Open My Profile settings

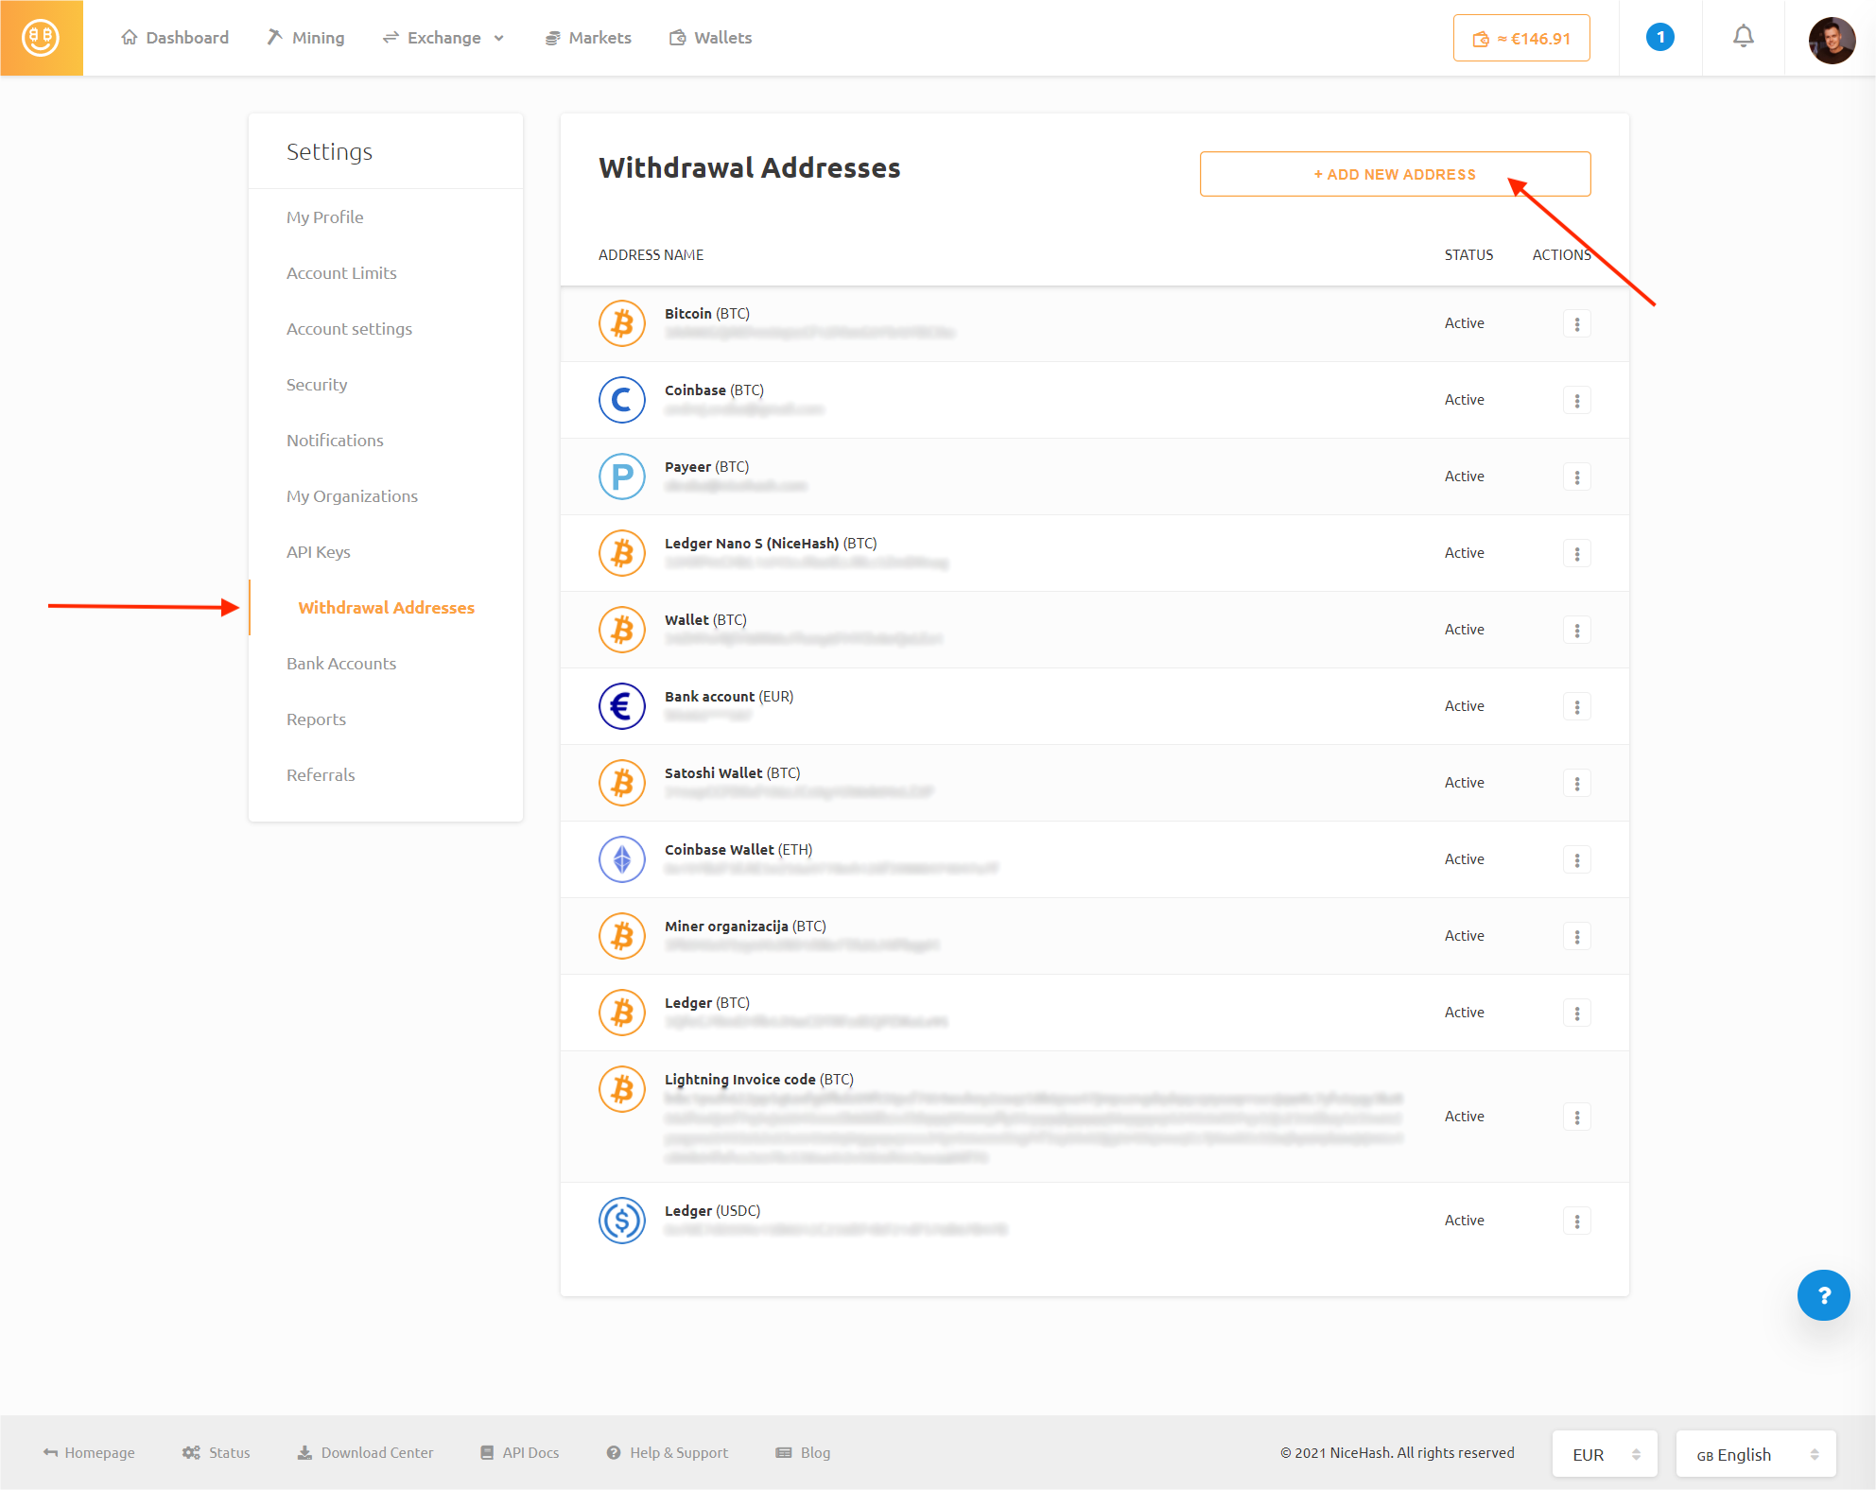[324, 217]
